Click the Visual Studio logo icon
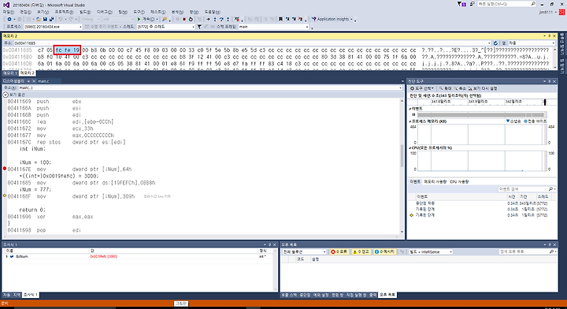Screen dimensions: 567x309 6,5
